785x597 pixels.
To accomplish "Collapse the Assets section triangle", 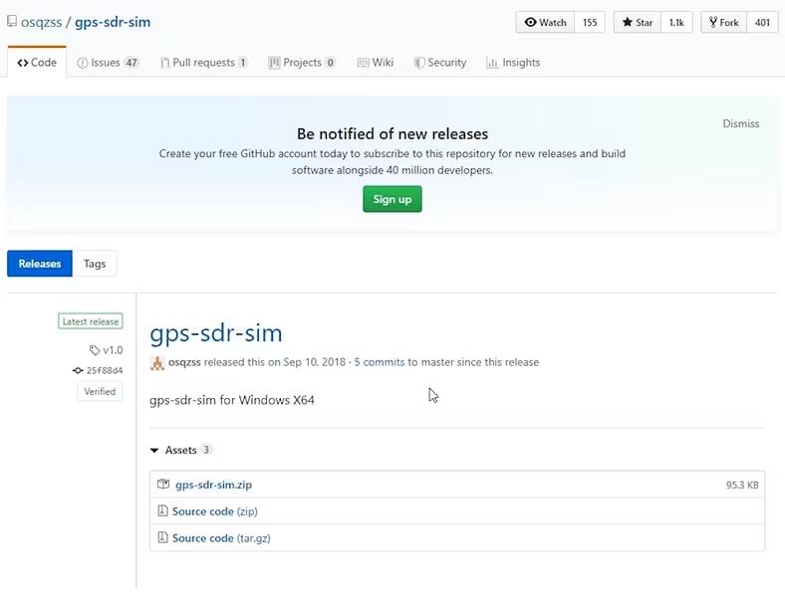I will (154, 451).
